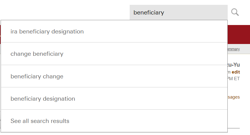Select the 'beneficiary designation' suggestion

pyautogui.click(x=43, y=99)
